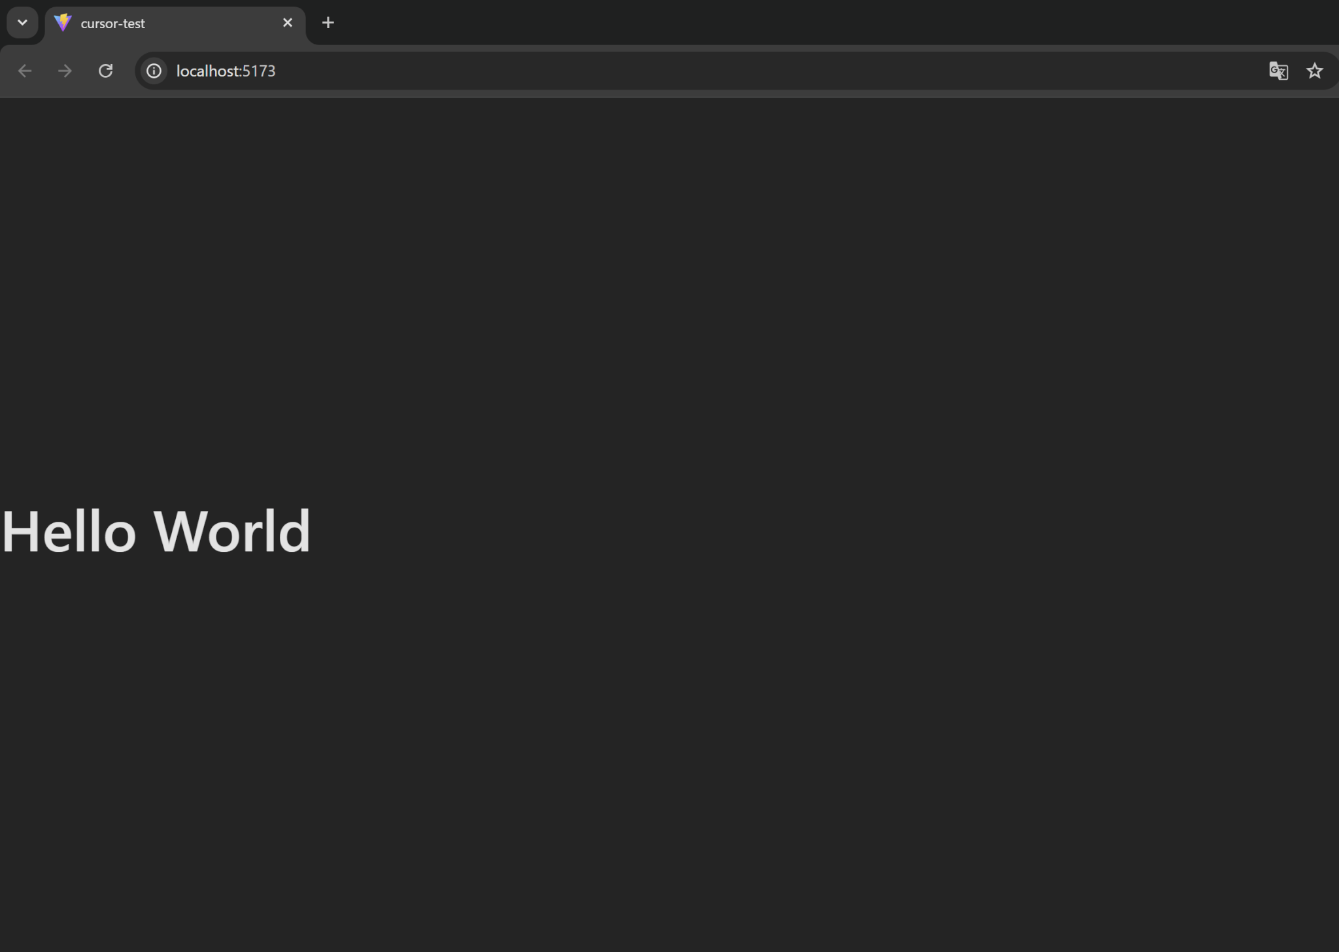Open a new tab with plus button
1339x952 pixels.
click(x=328, y=23)
